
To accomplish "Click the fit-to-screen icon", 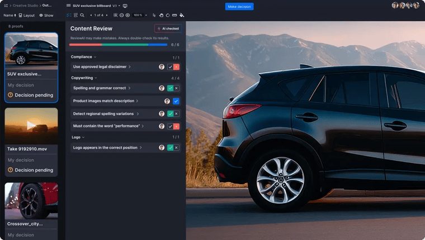I will tap(115, 15).
